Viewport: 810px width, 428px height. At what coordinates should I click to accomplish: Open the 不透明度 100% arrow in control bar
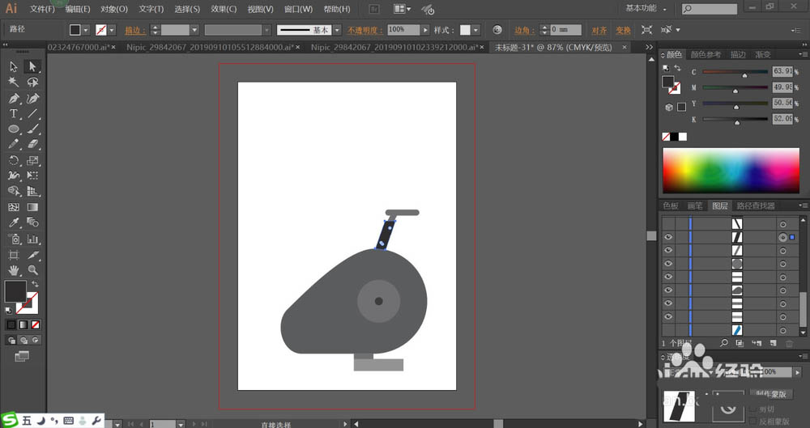(425, 30)
